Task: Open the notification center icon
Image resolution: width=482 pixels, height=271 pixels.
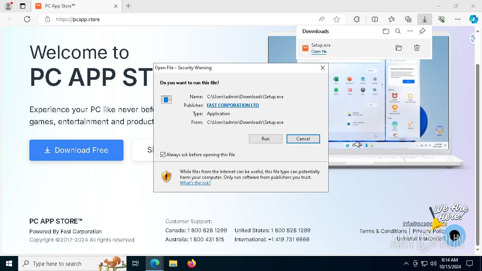Action: coord(470,263)
